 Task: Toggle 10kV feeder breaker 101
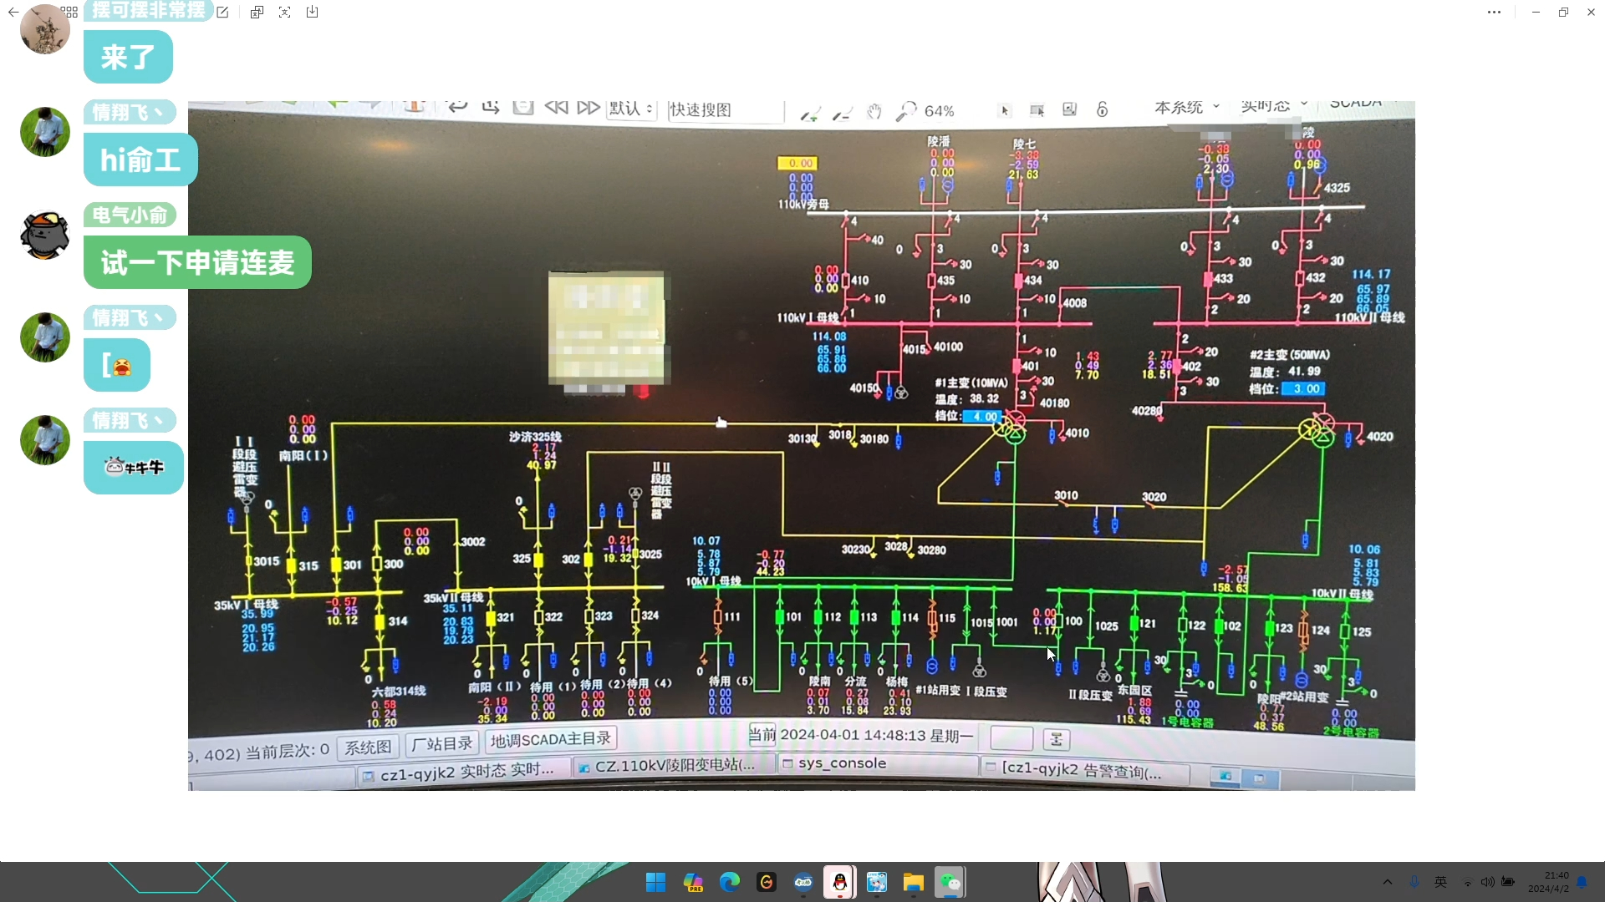click(x=779, y=617)
